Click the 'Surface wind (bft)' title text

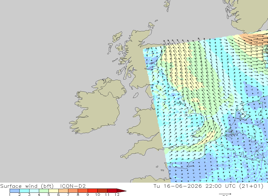point(27,186)
